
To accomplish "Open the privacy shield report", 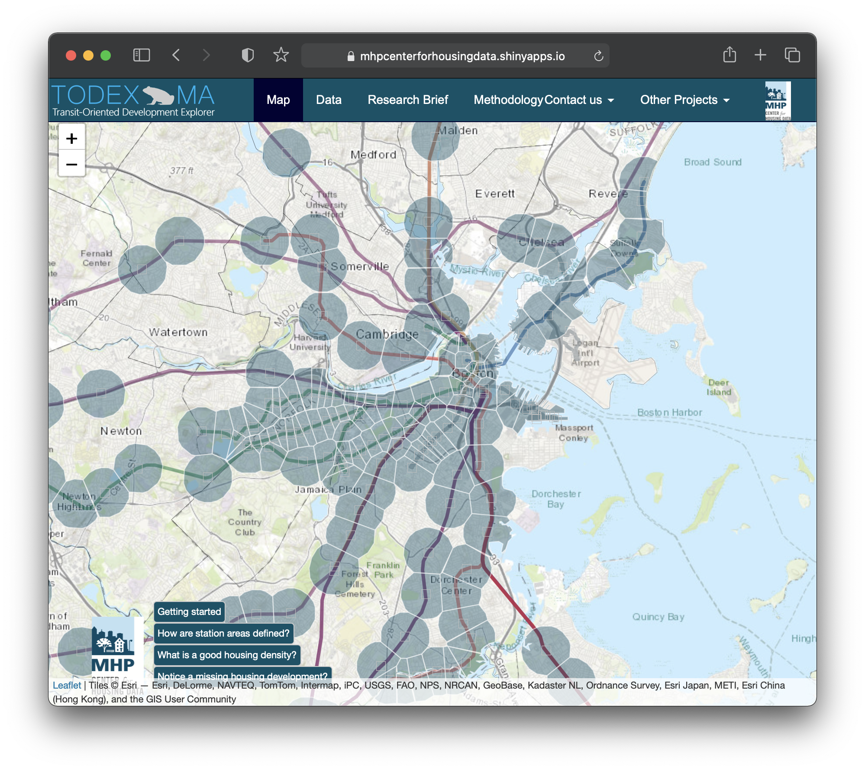I will click(x=248, y=55).
